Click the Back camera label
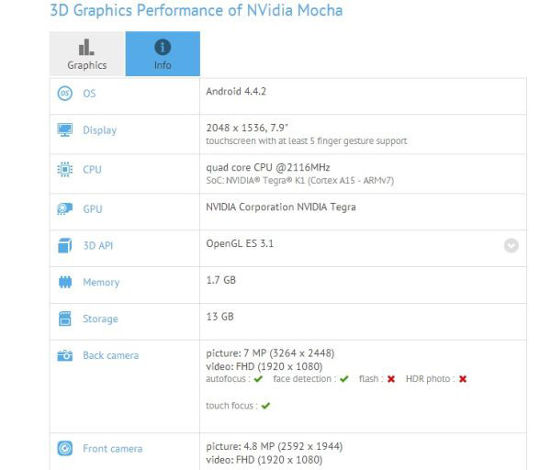 111,355
